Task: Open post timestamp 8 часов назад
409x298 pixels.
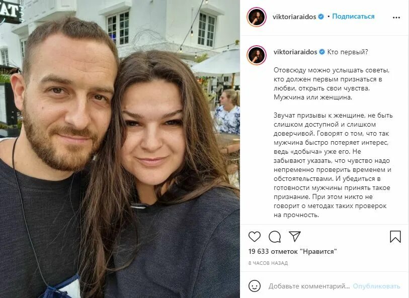Action: pyautogui.click(x=268, y=263)
